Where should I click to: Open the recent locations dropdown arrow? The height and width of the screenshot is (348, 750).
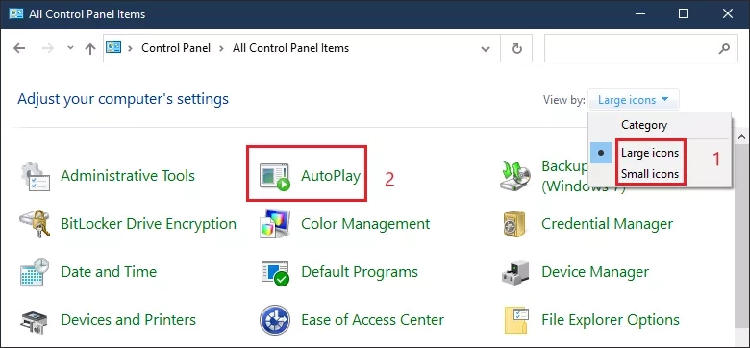pyautogui.click(x=71, y=48)
